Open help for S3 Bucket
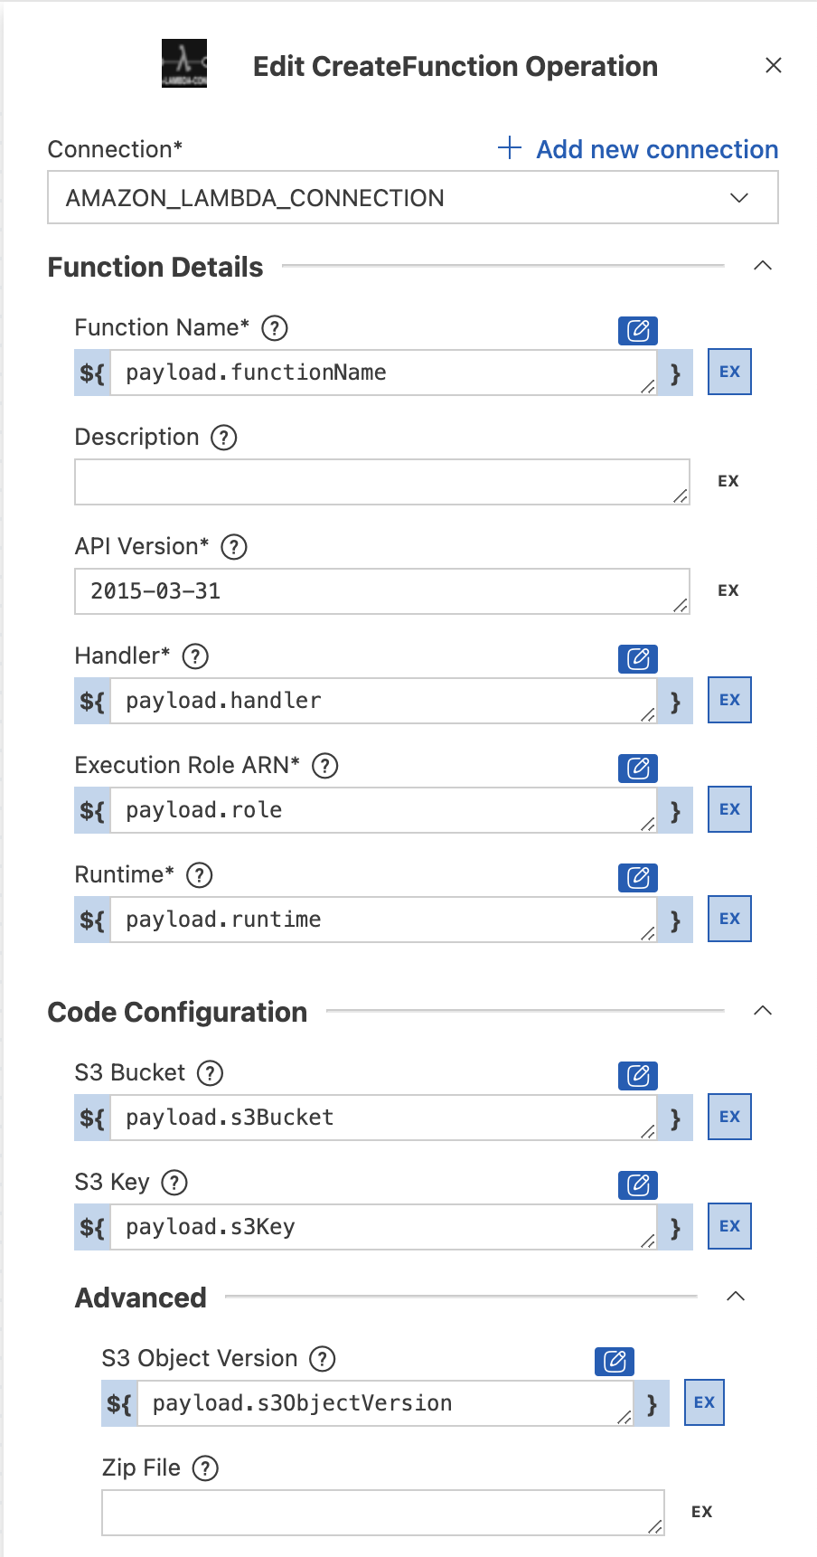817x1557 pixels. 211,1073
